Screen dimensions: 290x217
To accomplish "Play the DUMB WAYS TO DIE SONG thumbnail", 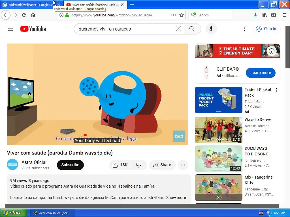I will click(218, 159).
